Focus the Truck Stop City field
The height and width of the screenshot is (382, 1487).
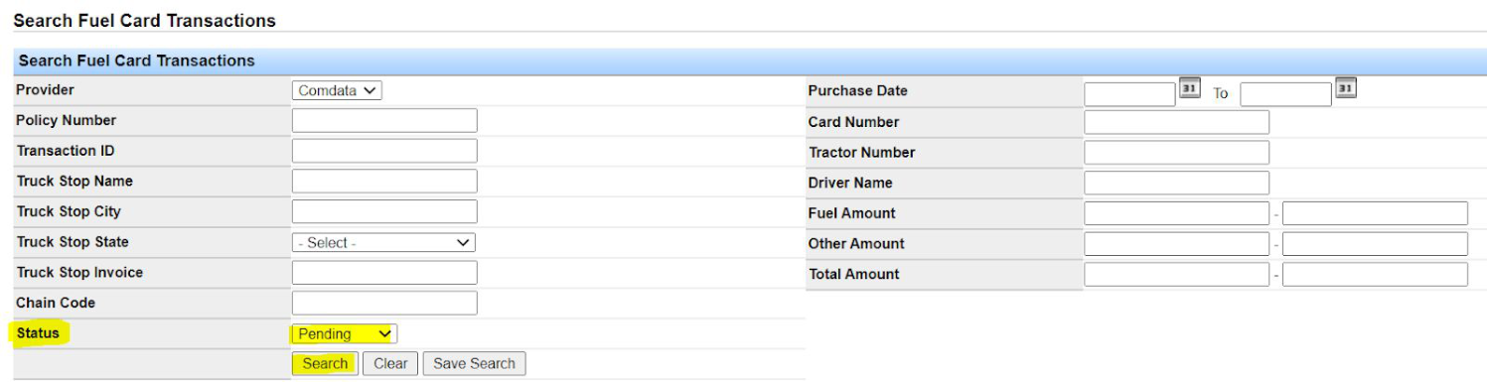tap(384, 211)
